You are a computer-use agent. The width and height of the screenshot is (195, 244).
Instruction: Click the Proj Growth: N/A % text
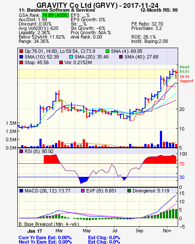[x=91, y=33]
